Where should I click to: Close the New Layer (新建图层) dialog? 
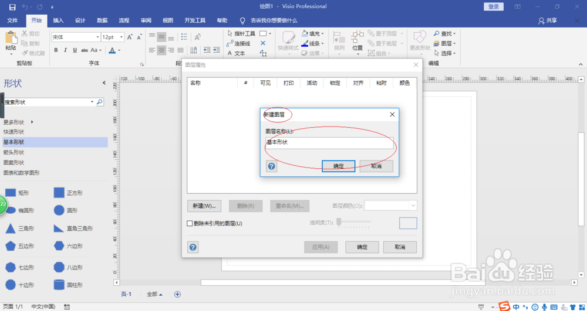tap(392, 115)
